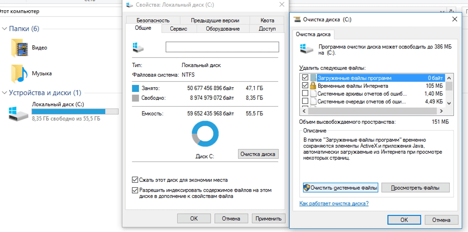
Task: Close the Очистка диска (C:) dialog
Action: tap(455, 19)
